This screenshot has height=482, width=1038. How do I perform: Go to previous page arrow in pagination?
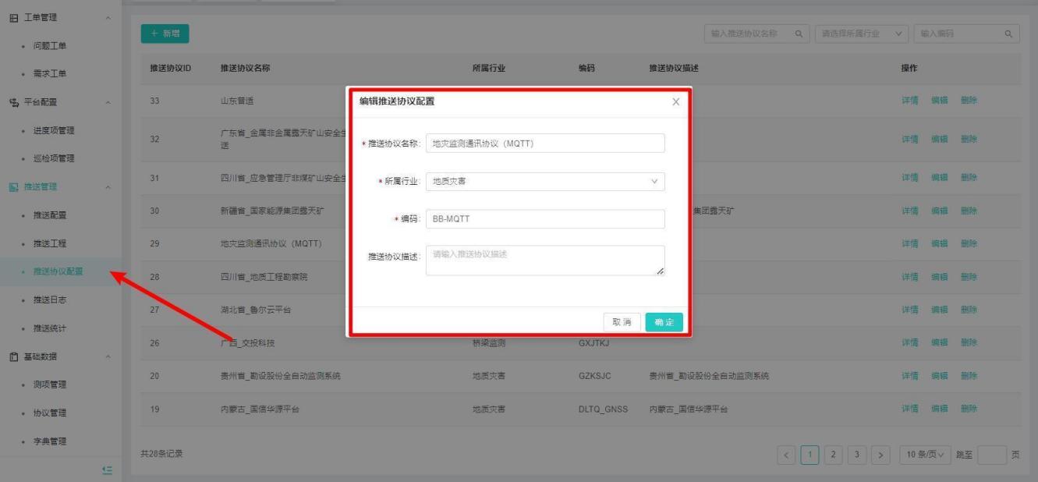click(785, 454)
